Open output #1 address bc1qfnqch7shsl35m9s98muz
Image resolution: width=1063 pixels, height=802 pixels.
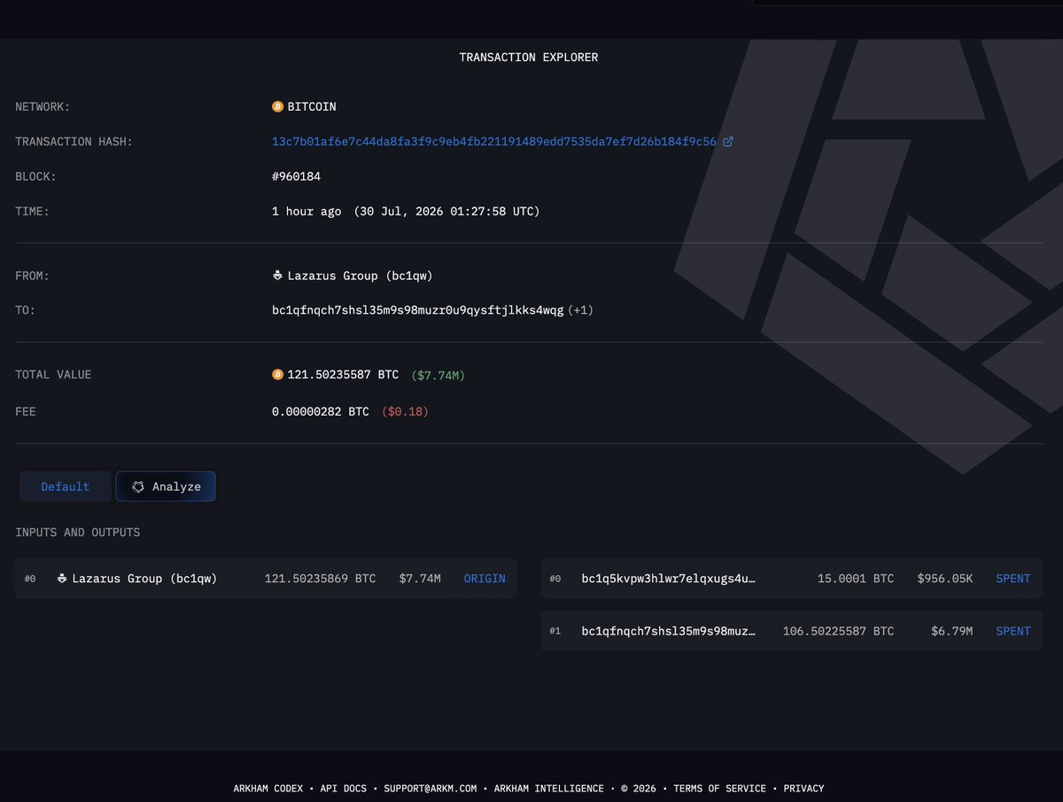tap(669, 631)
